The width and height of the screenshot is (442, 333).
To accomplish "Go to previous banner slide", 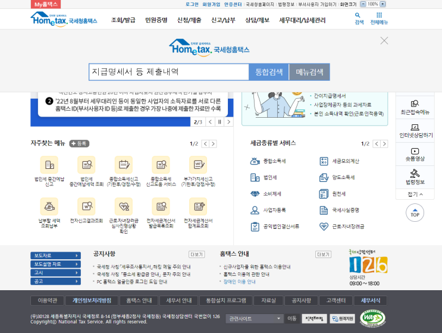I will pos(210,122).
